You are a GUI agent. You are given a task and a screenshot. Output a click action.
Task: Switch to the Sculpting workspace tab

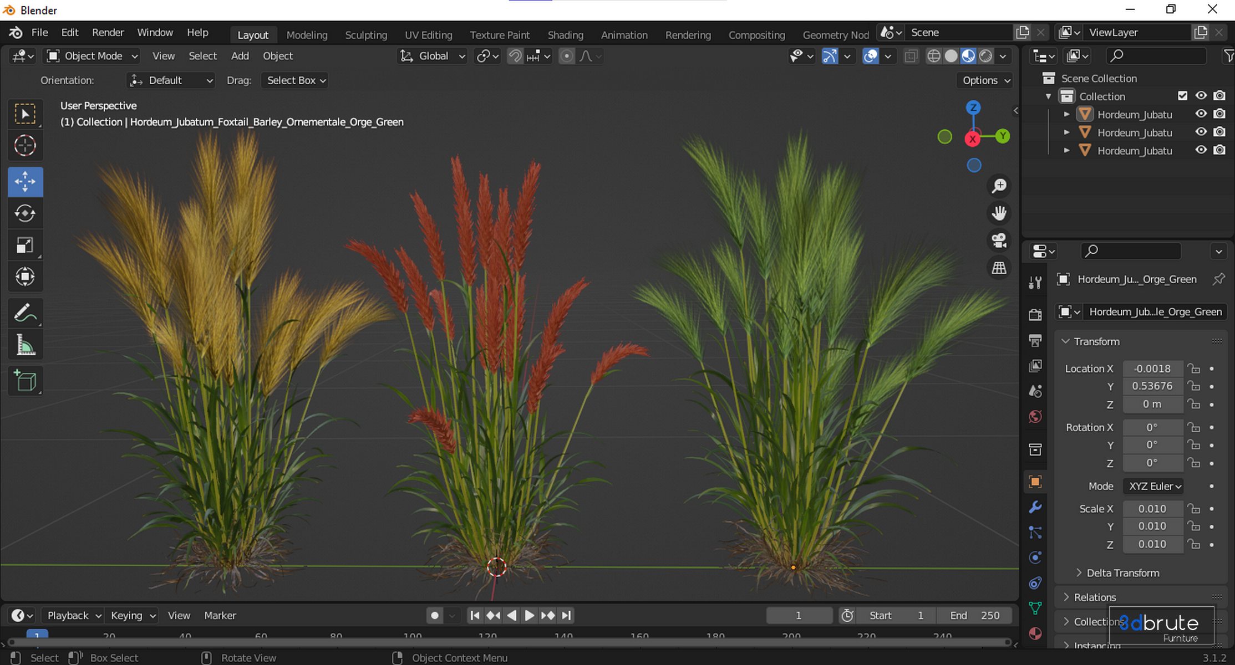pos(366,34)
